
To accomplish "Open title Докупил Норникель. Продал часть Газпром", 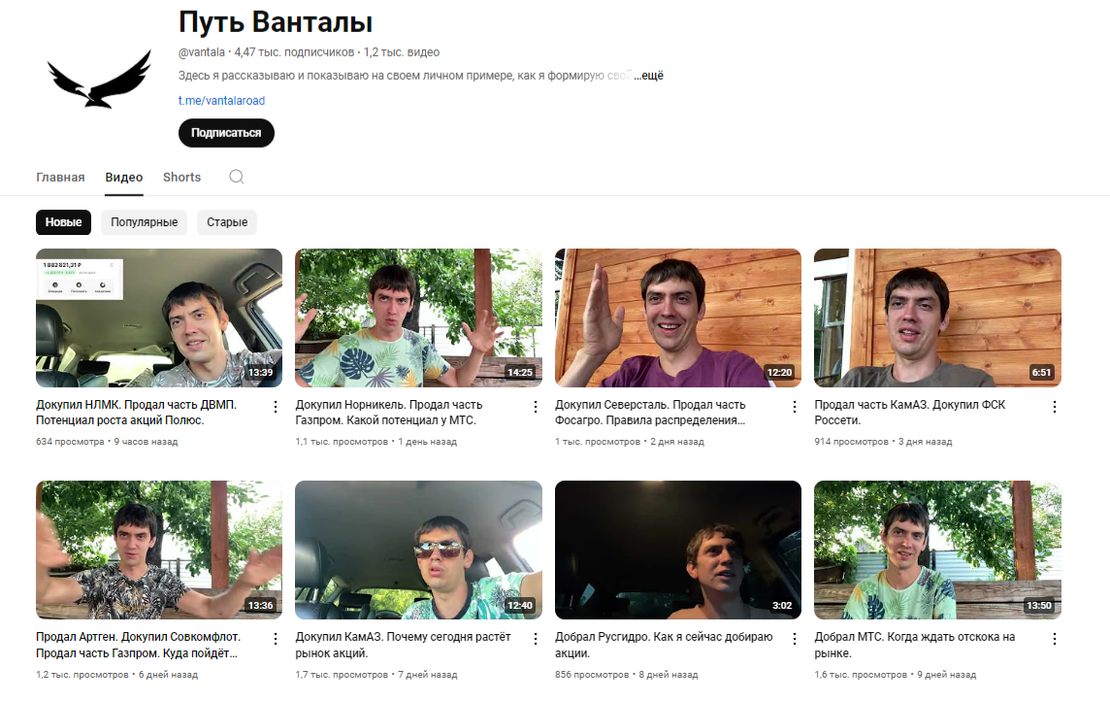I will pyautogui.click(x=389, y=412).
